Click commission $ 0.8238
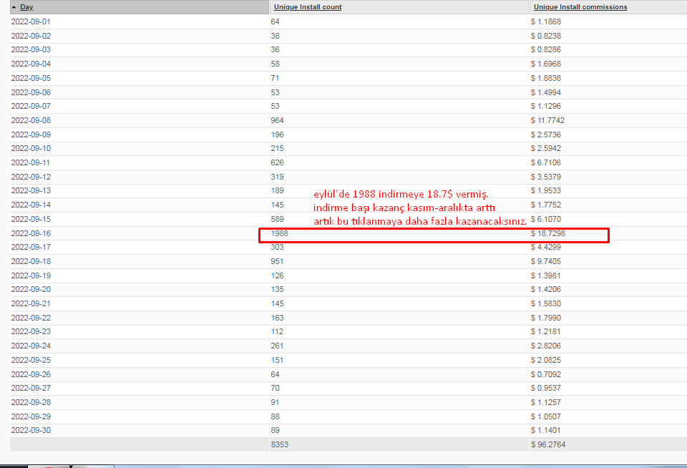The image size is (687, 468). pos(545,36)
